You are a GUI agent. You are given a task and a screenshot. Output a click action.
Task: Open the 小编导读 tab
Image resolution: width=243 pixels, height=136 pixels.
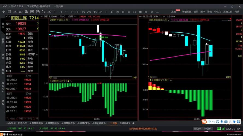(x=11, y=123)
